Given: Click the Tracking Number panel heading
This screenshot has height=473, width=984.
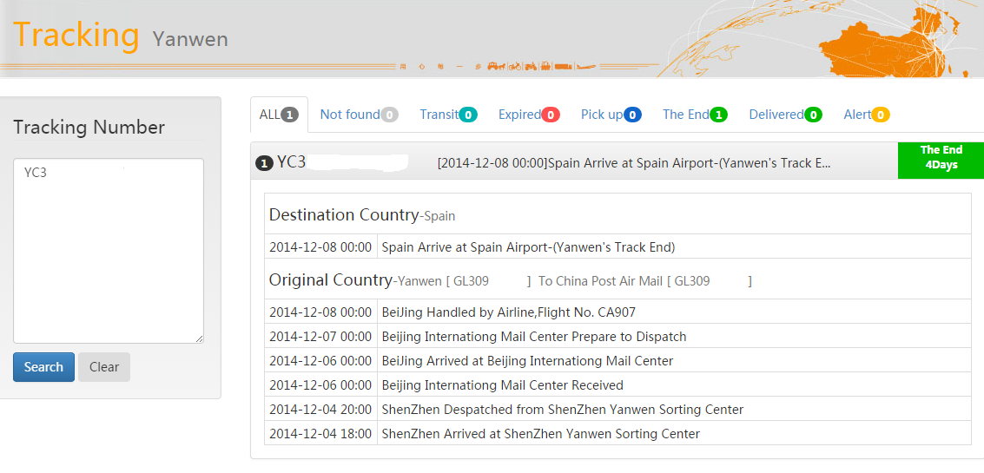Looking at the screenshot, I should point(89,128).
